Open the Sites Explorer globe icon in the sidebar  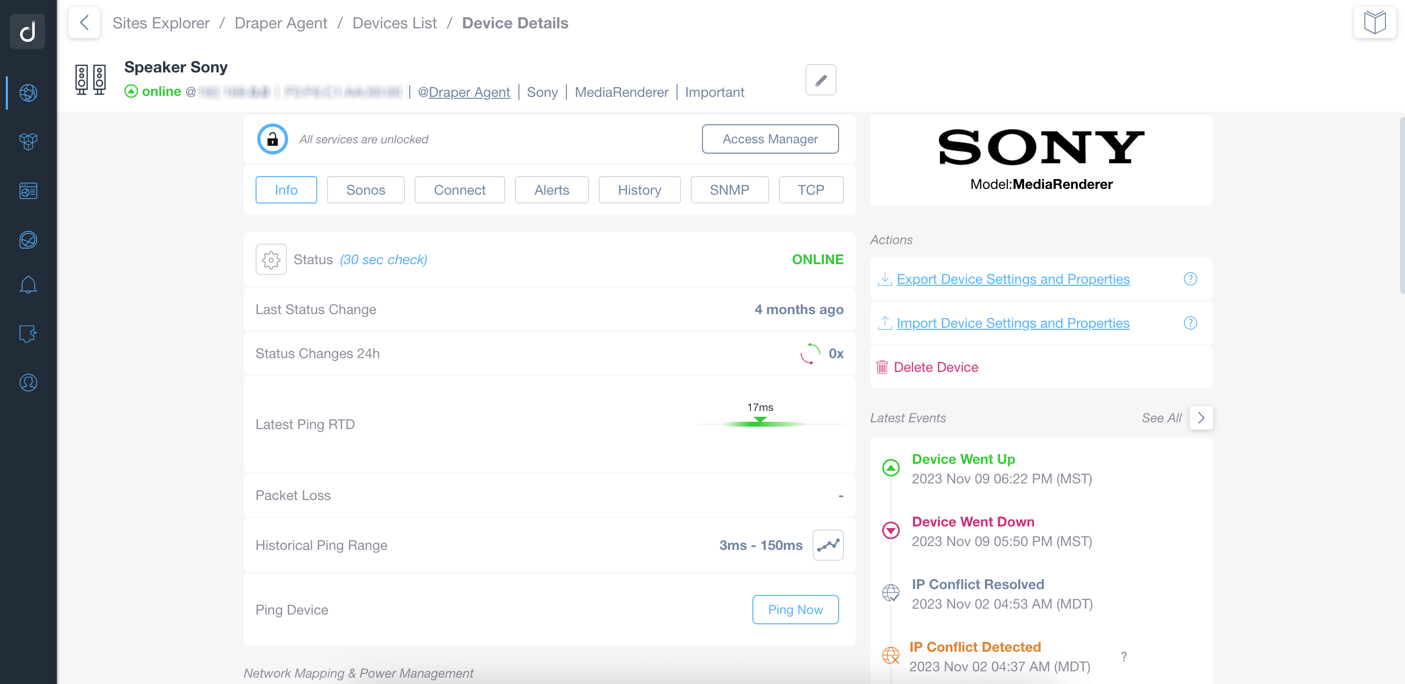click(x=28, y=92)
